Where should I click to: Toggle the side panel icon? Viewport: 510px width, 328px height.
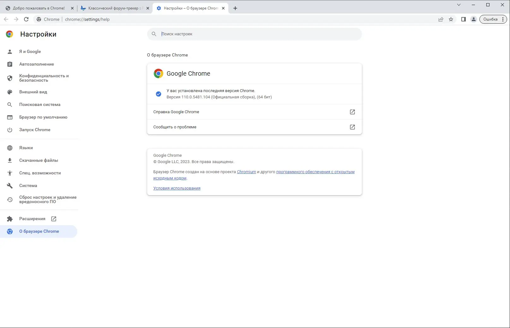[x=463, y=19]
